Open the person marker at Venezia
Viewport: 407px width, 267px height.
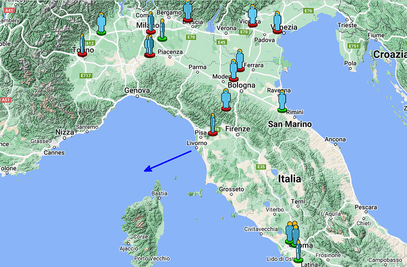(x=277, y=22)
